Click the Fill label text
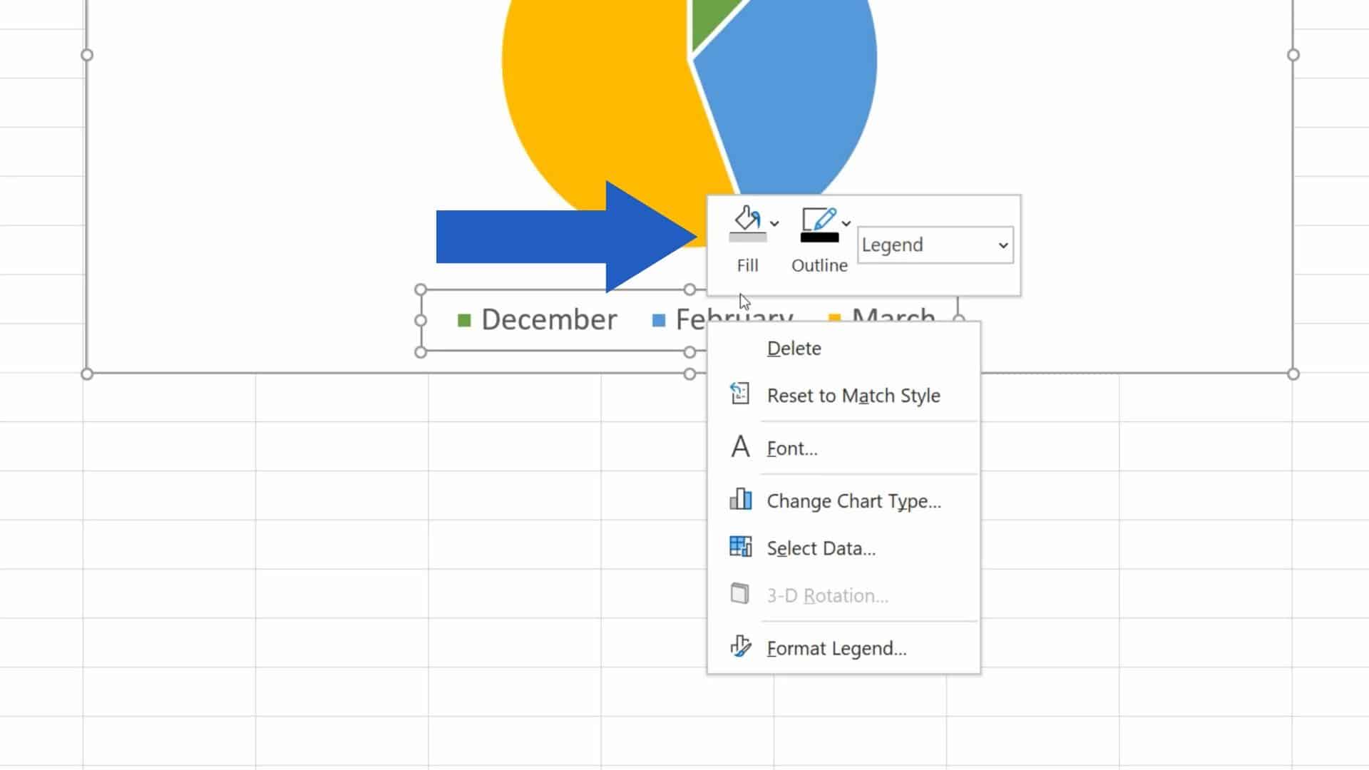The width and height of the screenshot is (1369, 770). [747, 266]
